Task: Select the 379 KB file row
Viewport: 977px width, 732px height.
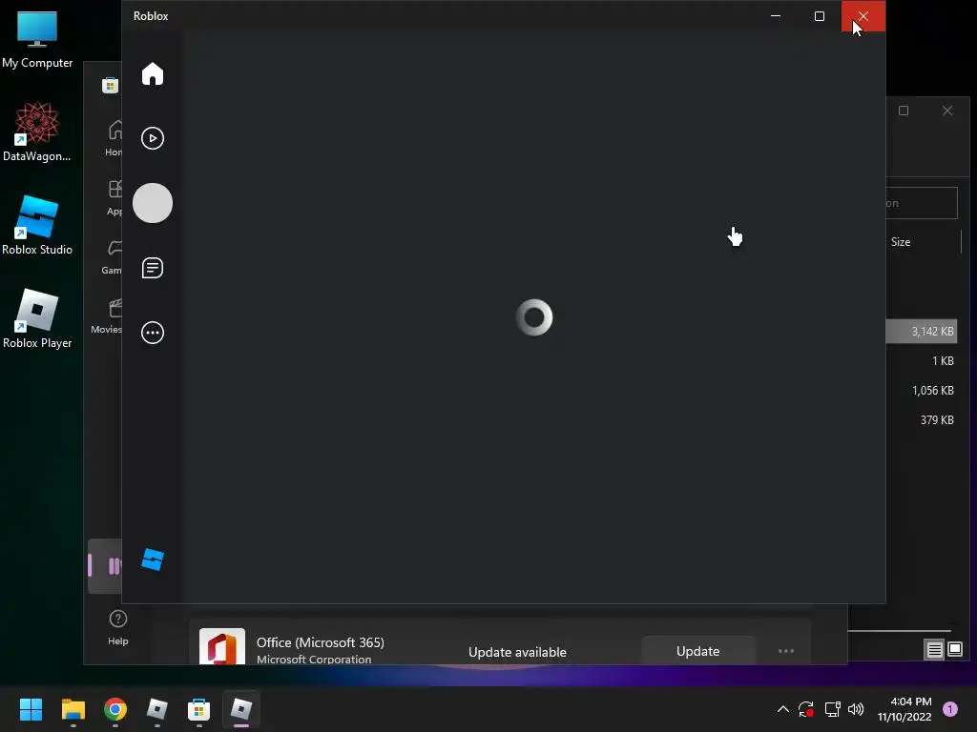Action: [x=922, y=419]
